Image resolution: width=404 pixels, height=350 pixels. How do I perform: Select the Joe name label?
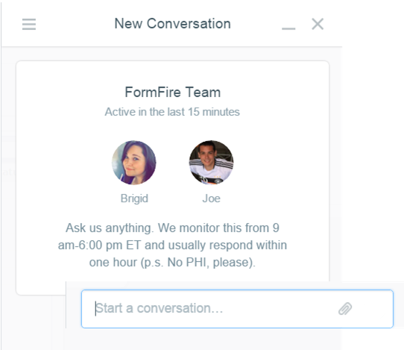pos(211,199)
